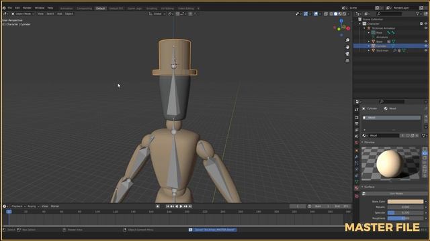This screenshot has height=241, width=430.
Task: Click the Blender logo menu icon
Action: click(x=4, y=8)
